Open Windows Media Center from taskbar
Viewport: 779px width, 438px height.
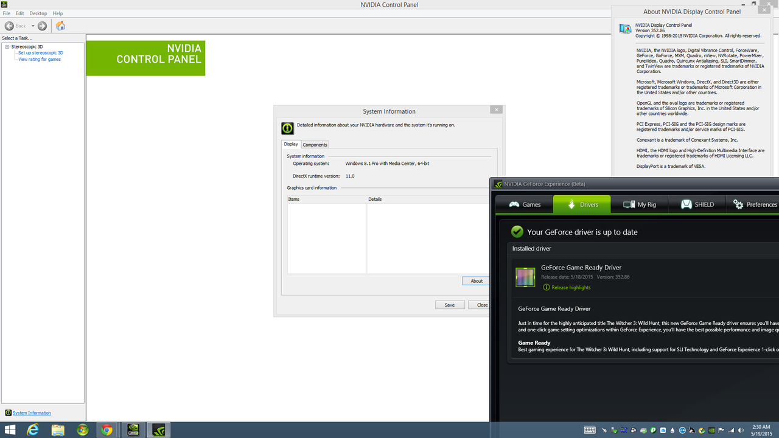coord(82,430)
